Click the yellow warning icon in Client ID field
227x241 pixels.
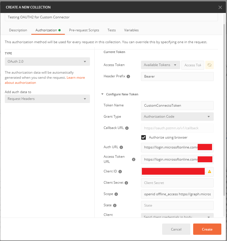tap(209, 172)
